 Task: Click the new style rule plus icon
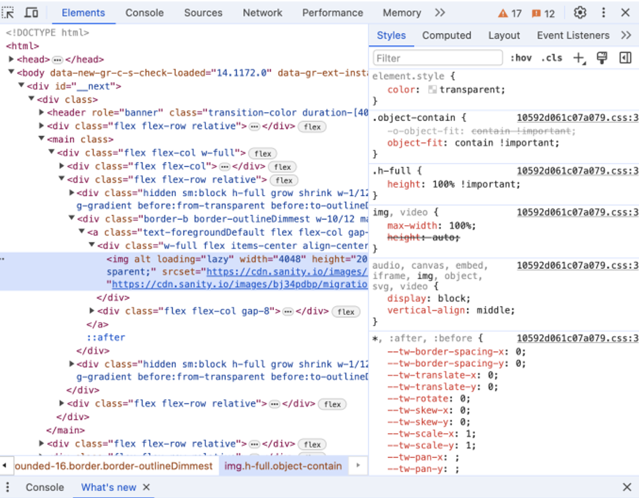[578, 58]
